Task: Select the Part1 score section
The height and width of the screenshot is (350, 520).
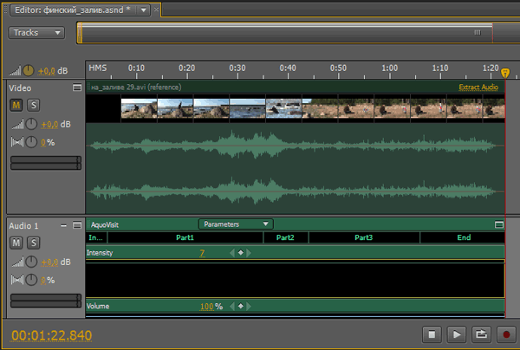Action: coord(185,237)
